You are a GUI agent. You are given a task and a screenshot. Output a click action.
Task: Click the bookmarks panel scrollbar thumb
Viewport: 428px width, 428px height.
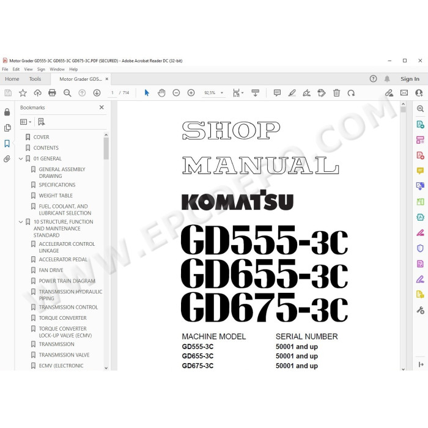click(106, 148)
